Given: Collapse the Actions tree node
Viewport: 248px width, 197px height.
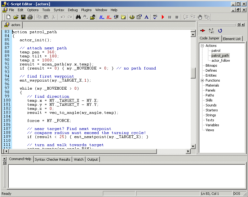Looking at the screenshot, I should coord(202,46).
